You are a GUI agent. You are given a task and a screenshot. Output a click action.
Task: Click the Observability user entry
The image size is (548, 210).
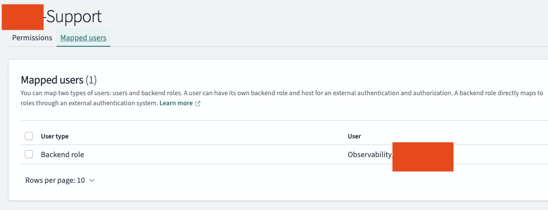(370, 155)
